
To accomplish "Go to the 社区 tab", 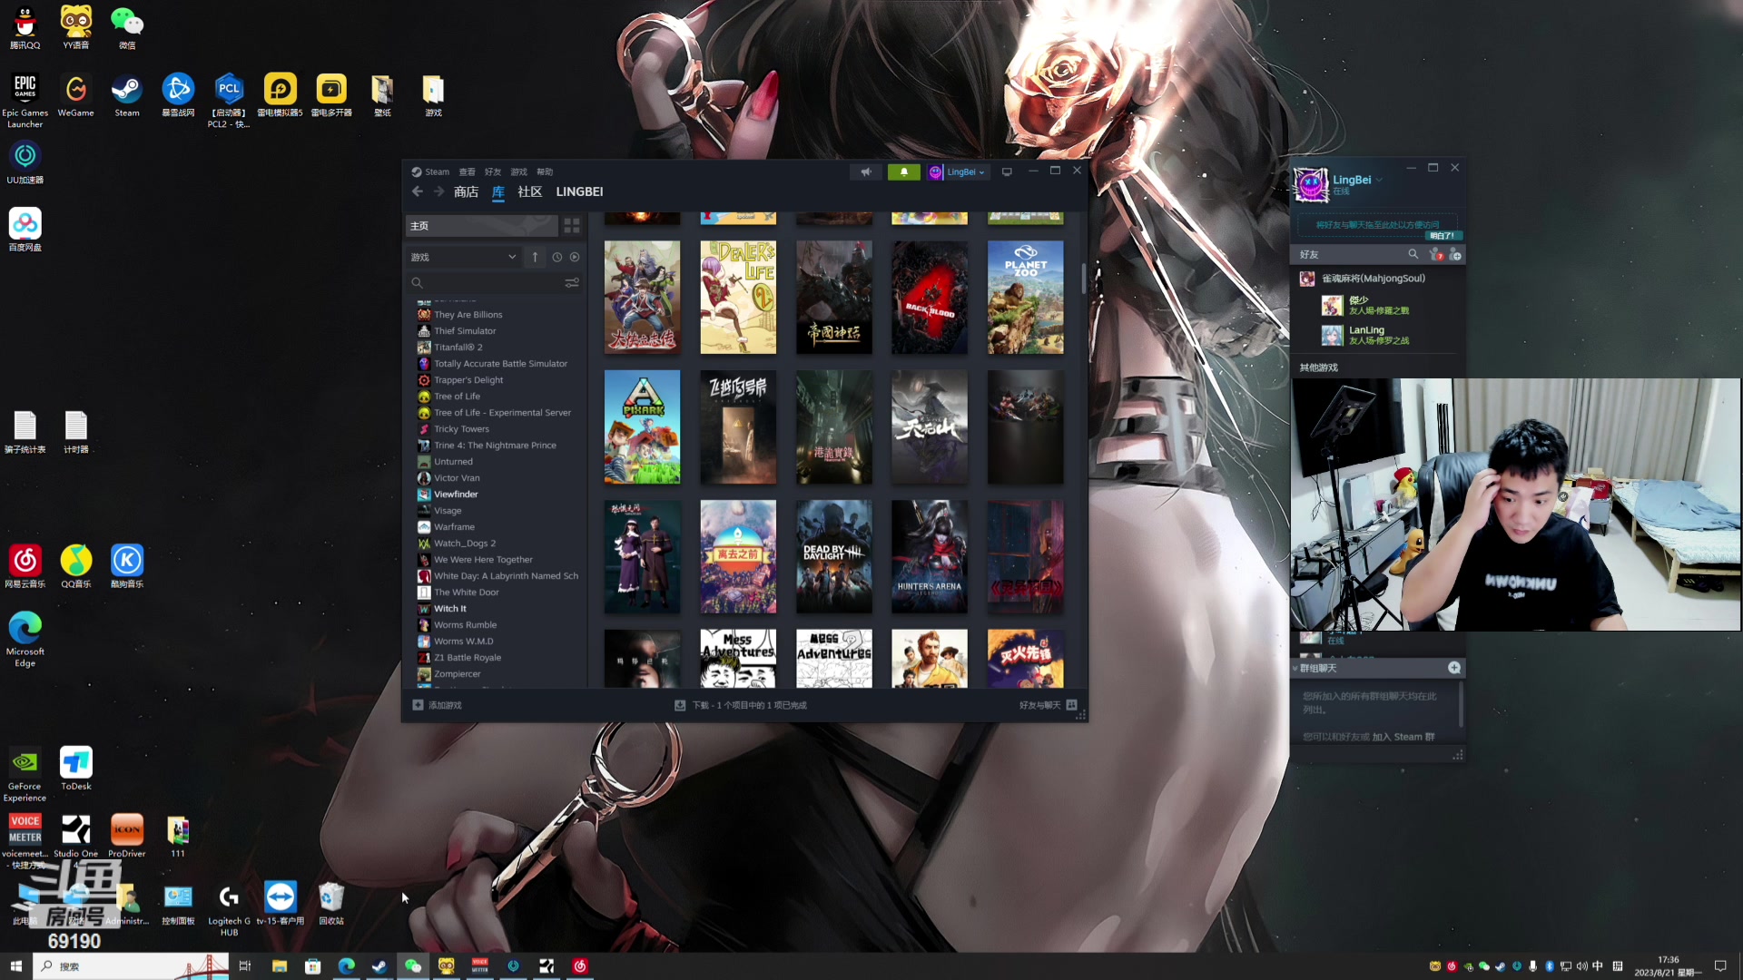I will (x=529, y=191).
